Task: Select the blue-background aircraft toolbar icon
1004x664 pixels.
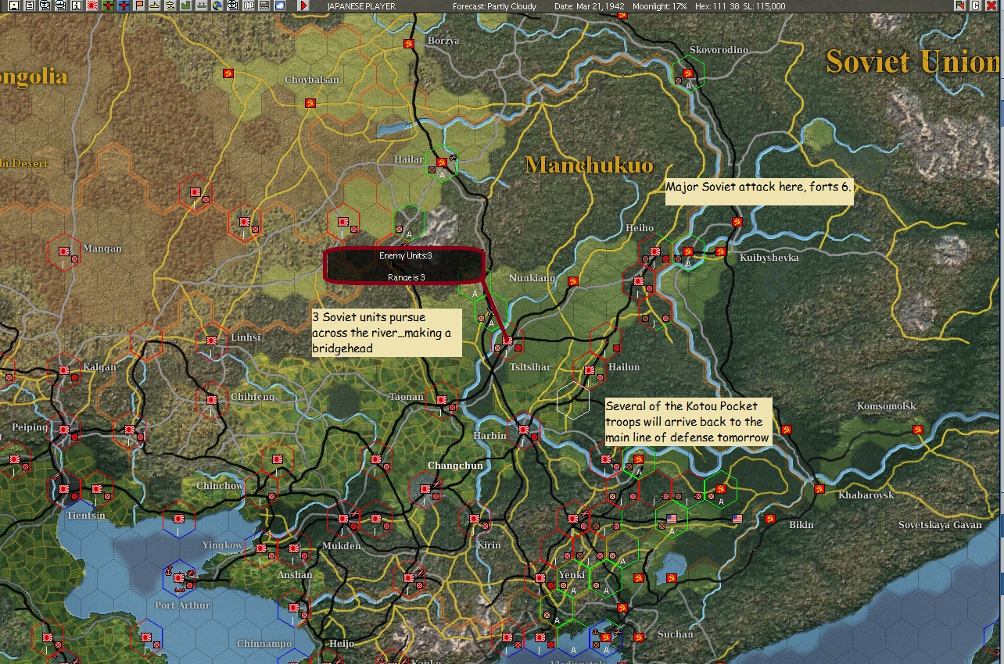Action: pyautogui.click(x=124, y=5)
